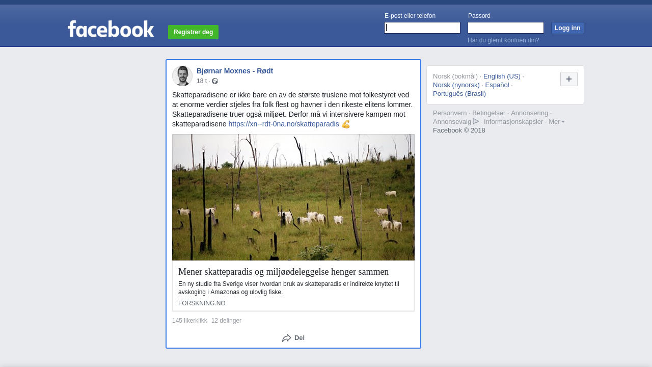Click the public globe icon on the post
Image resolution: width=652 pixels, height=367 pixels.
click(215, 81)
